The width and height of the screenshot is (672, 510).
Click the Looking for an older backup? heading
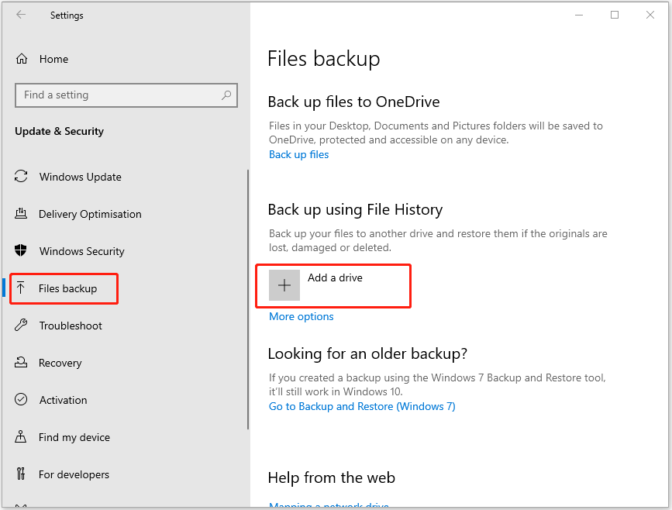coord(367,354)
